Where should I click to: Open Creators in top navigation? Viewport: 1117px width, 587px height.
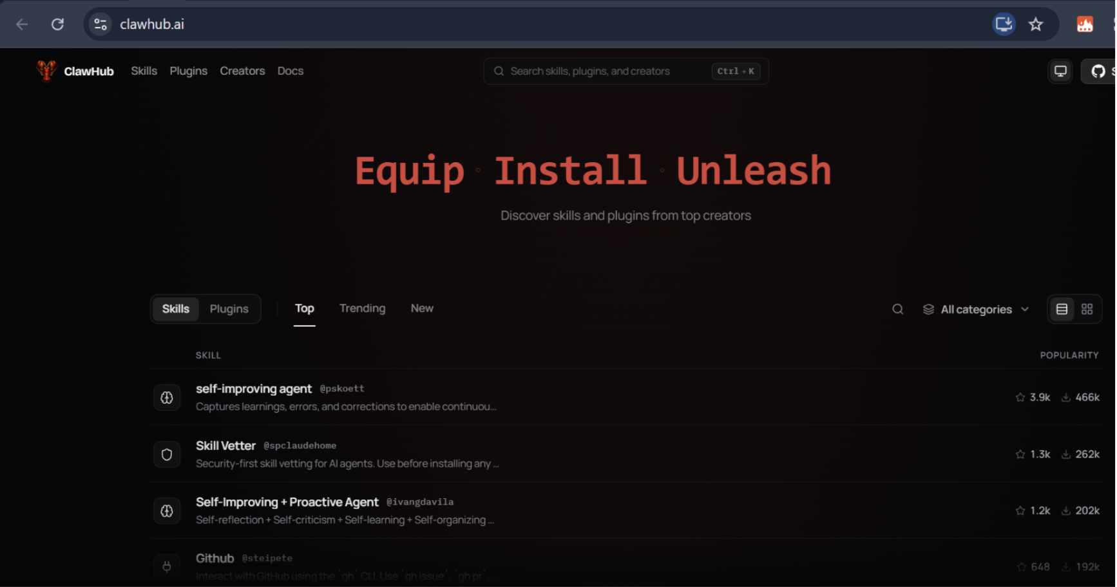[x=242, y=71]
